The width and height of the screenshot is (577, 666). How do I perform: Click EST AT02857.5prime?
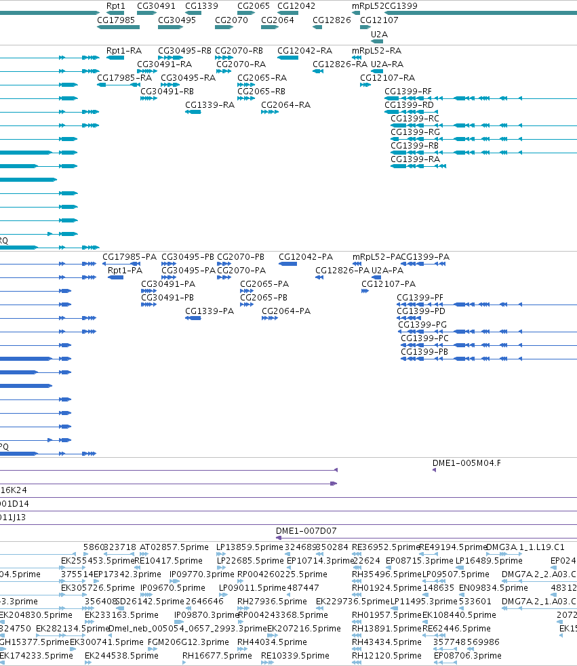pos(174,547)
